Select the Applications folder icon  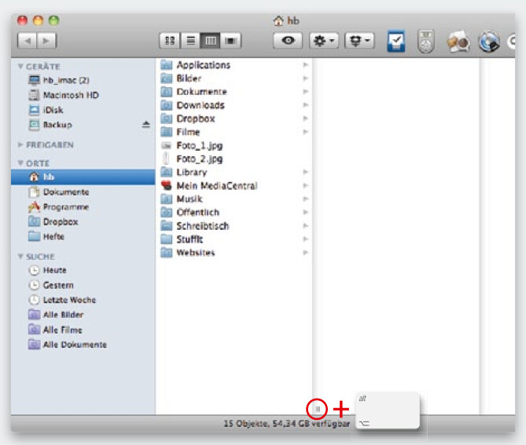point(167,64)
